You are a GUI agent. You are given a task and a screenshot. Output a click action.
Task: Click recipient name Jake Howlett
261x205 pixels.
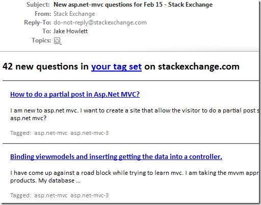click(70, 31)
